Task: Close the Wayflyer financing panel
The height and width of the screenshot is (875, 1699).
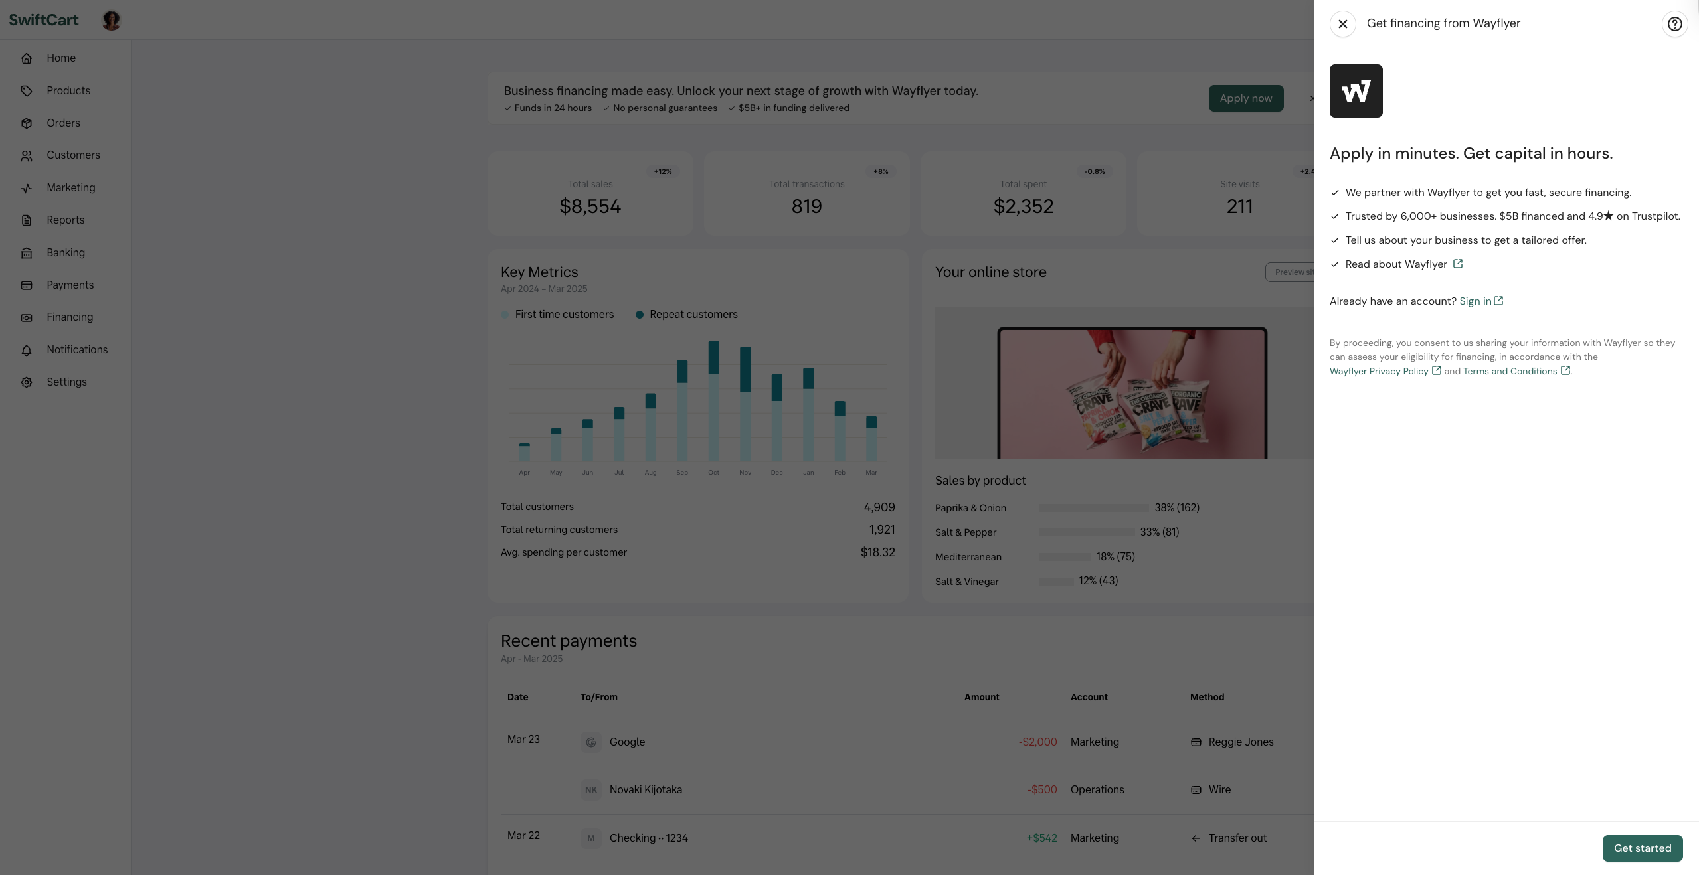Action: point(1342,24)
